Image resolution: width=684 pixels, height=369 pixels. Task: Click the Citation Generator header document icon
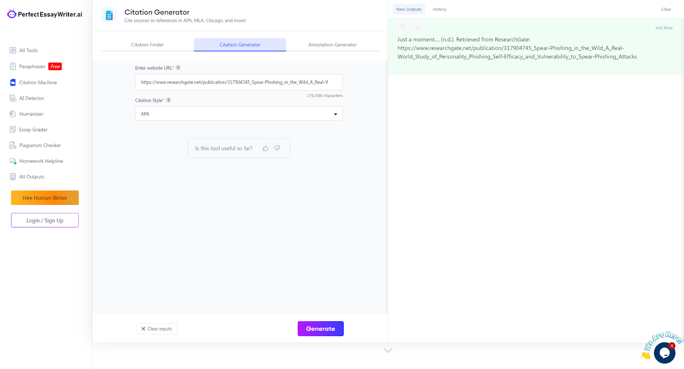[109, 16]
